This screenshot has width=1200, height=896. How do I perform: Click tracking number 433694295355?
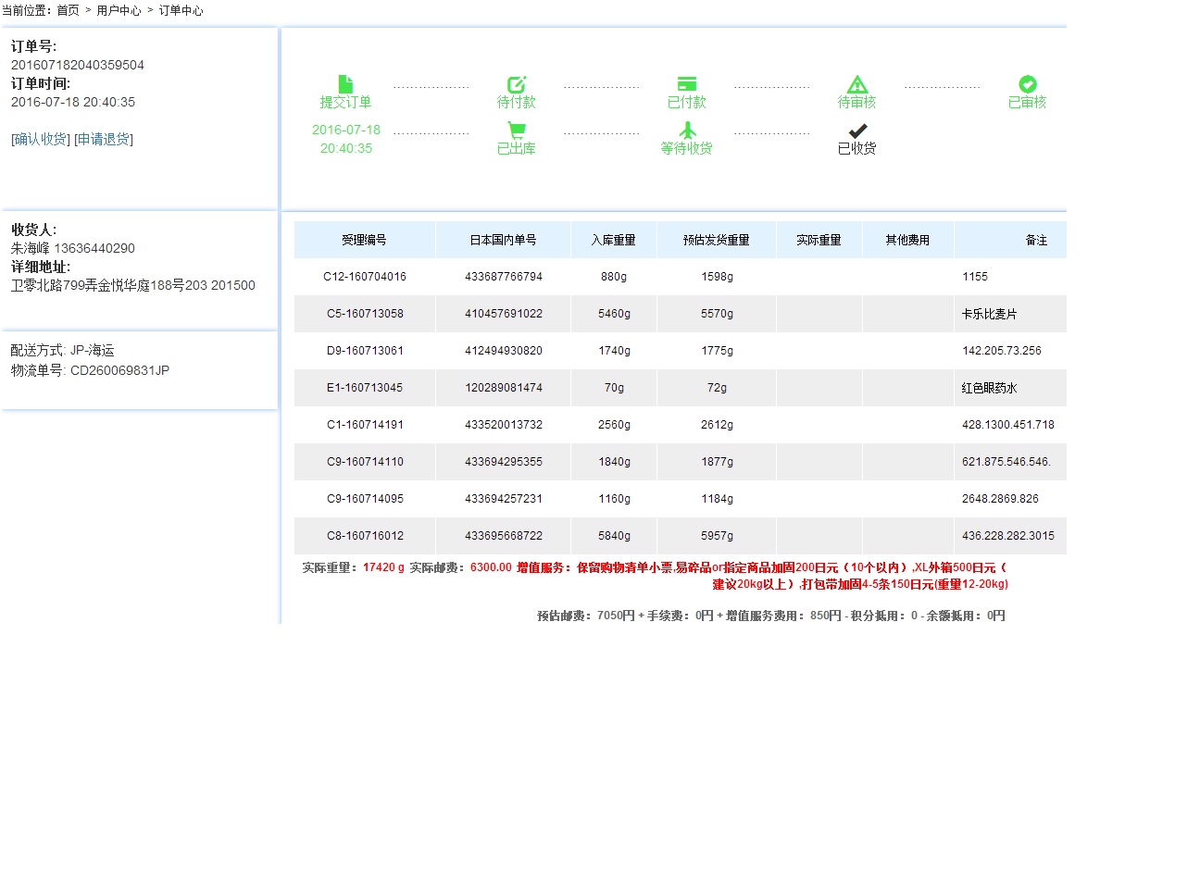(504, 462)
